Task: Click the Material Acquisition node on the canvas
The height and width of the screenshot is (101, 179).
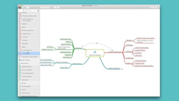Action: [x=62, y=62]
